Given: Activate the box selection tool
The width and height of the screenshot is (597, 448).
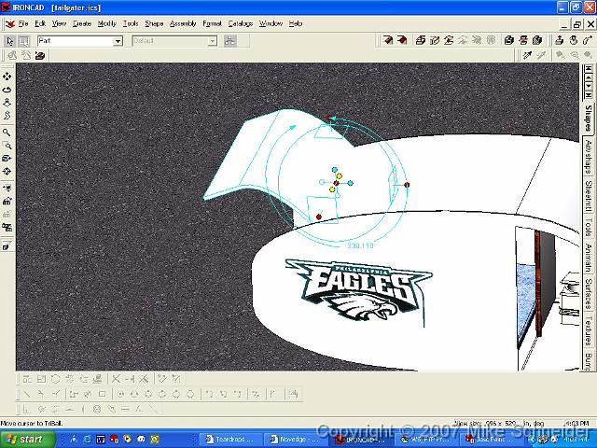Looking at the screenshot, I should click(x=24, y=41).
